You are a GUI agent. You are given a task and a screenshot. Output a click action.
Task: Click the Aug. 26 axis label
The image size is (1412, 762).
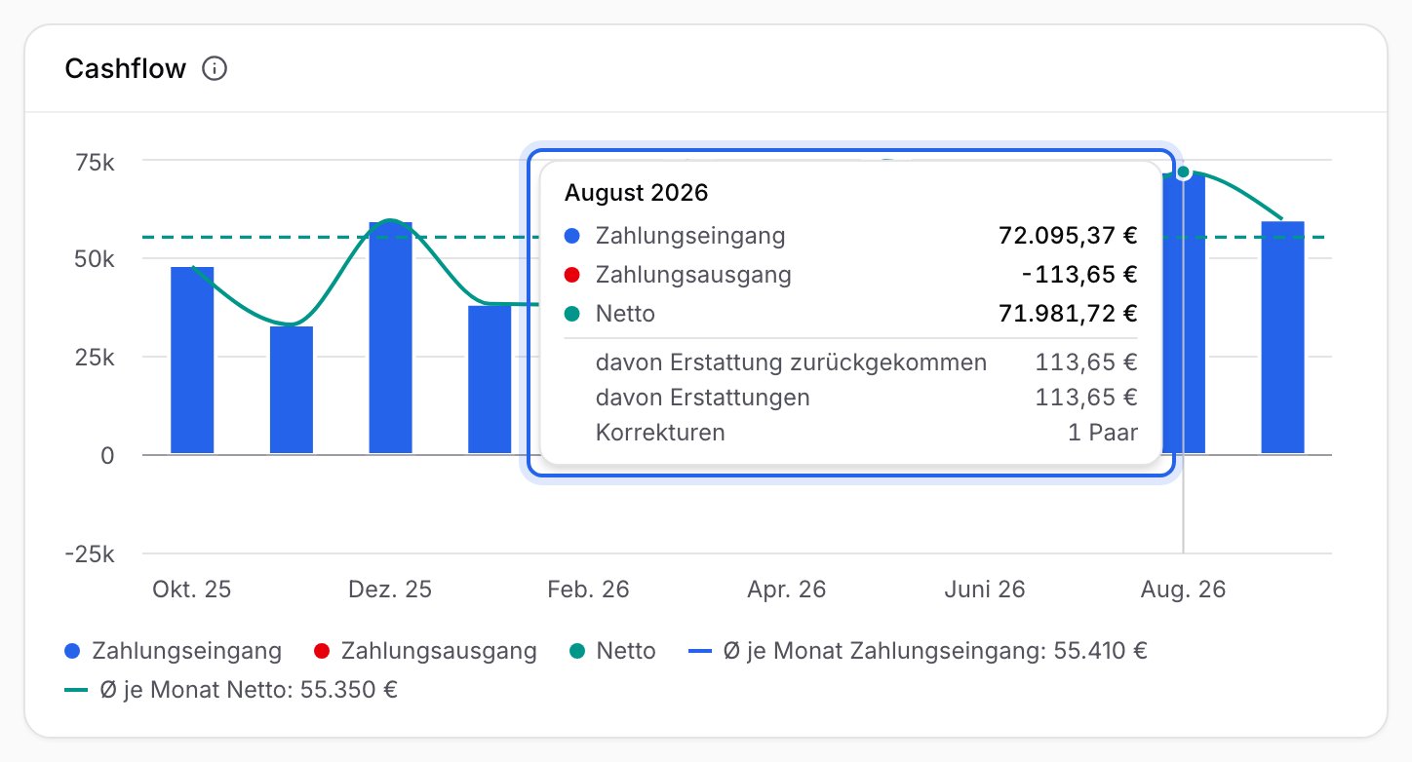(1183, 590)
